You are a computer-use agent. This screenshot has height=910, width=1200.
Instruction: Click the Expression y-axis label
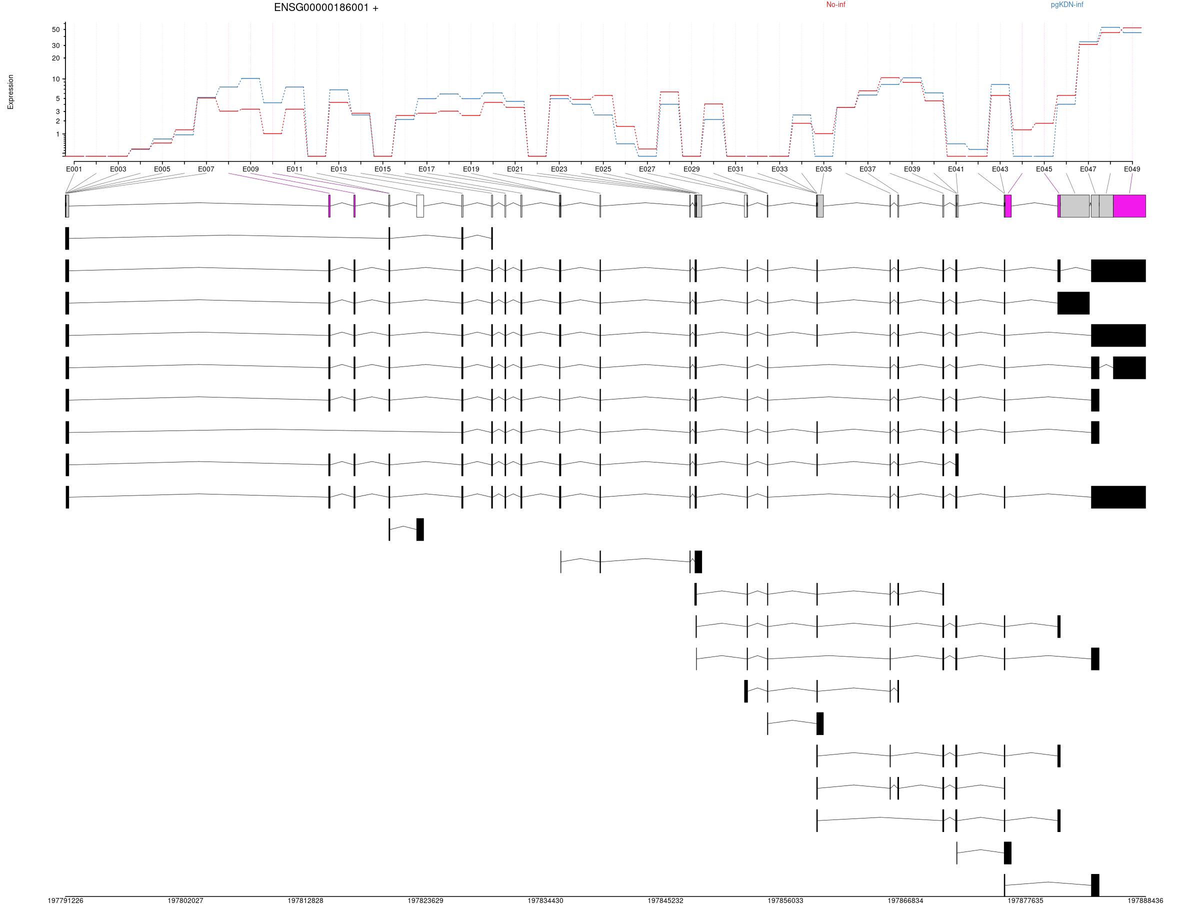[x=10, y=92]
